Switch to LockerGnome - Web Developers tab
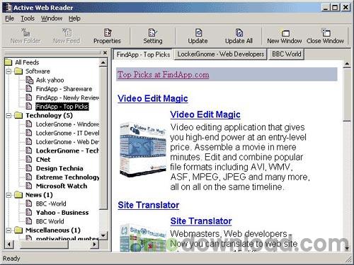Image resolution: width=354 pixels, height=265 pixels. (221, 54)
